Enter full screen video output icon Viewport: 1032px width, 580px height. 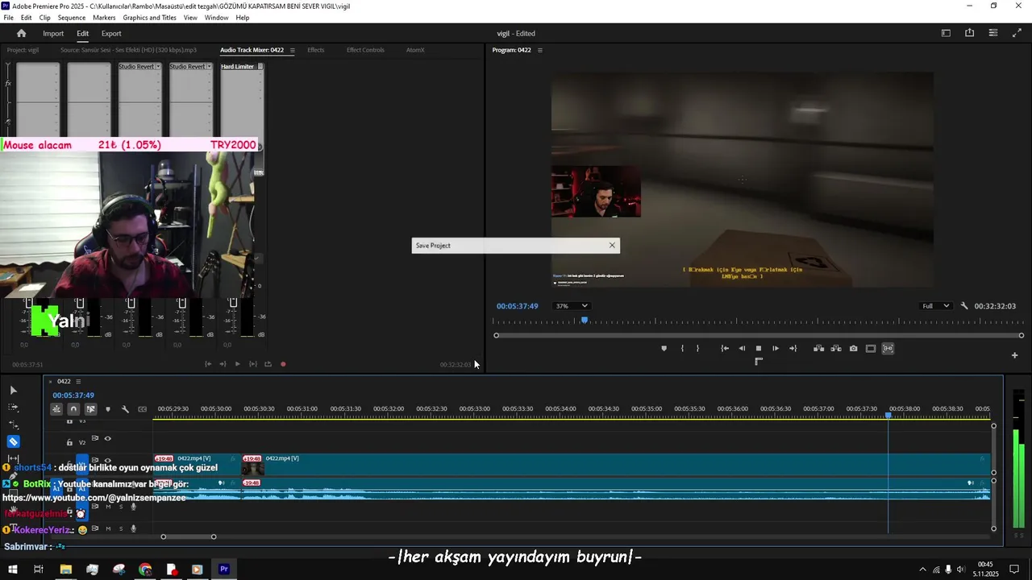tap(1017, 33)
